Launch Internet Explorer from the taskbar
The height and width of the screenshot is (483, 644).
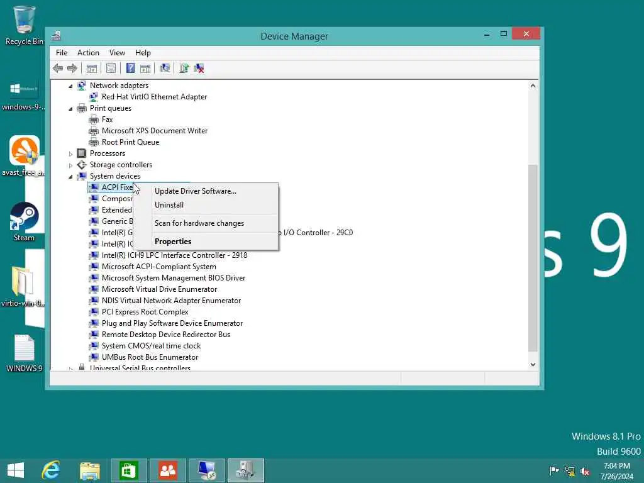point(52,470)
